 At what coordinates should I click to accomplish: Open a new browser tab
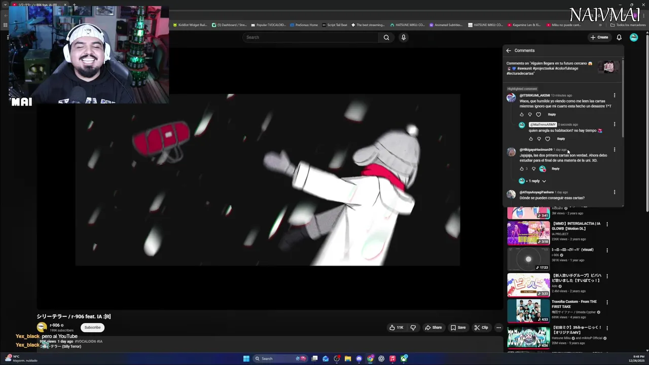coord(74,5)
